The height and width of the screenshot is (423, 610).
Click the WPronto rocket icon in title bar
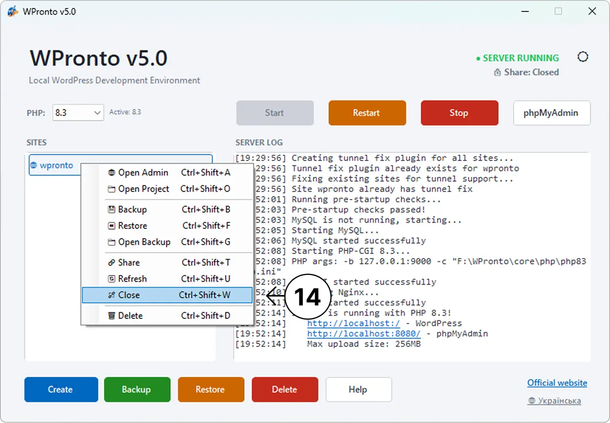pos(13,11)
